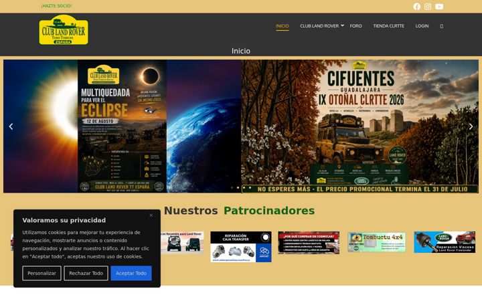Image resolution: width=482 pixels, height=301 pixels.
Task: Open the Reparación Viscoso Land Rover Freelander banner
Action: (x=445, y=242)
